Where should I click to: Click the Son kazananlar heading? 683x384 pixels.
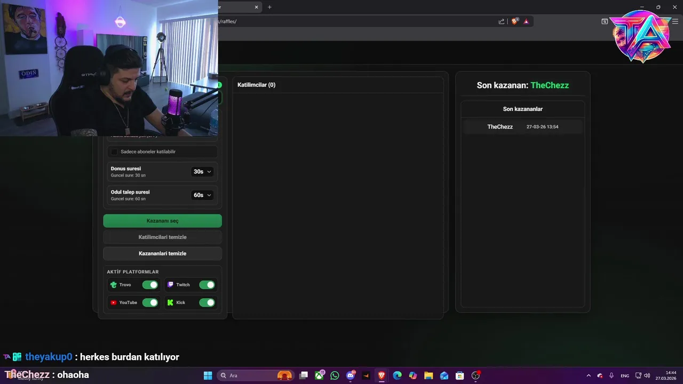pyautogui.click(x=523, y=109)
